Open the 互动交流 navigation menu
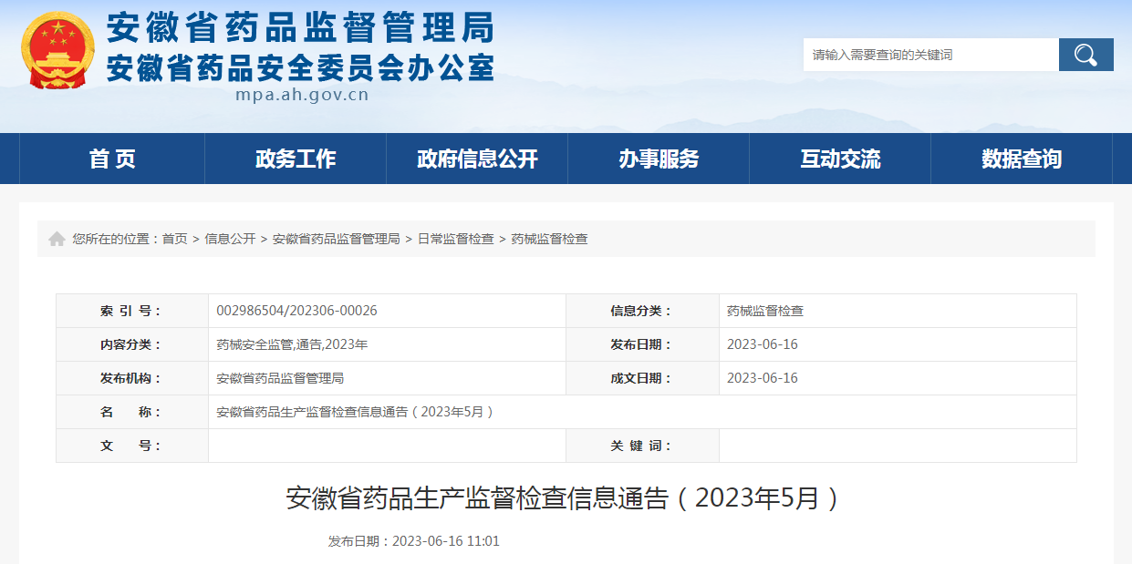Viewport: 1132px width, 564px height. [840, 159]
